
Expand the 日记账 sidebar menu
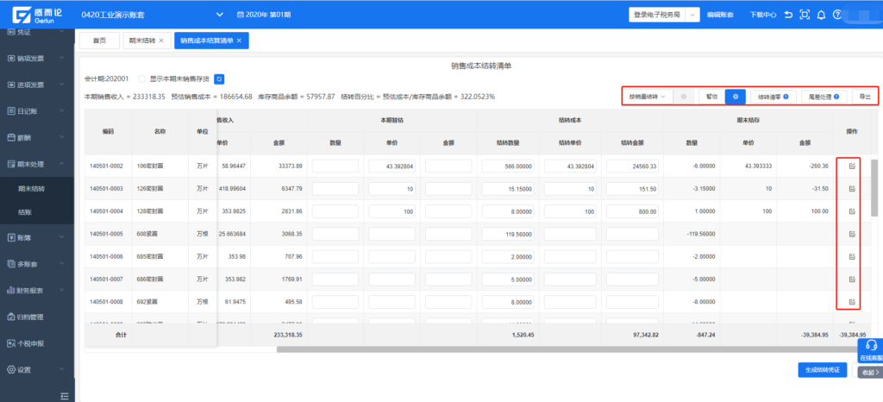click(x=36, y=111)
